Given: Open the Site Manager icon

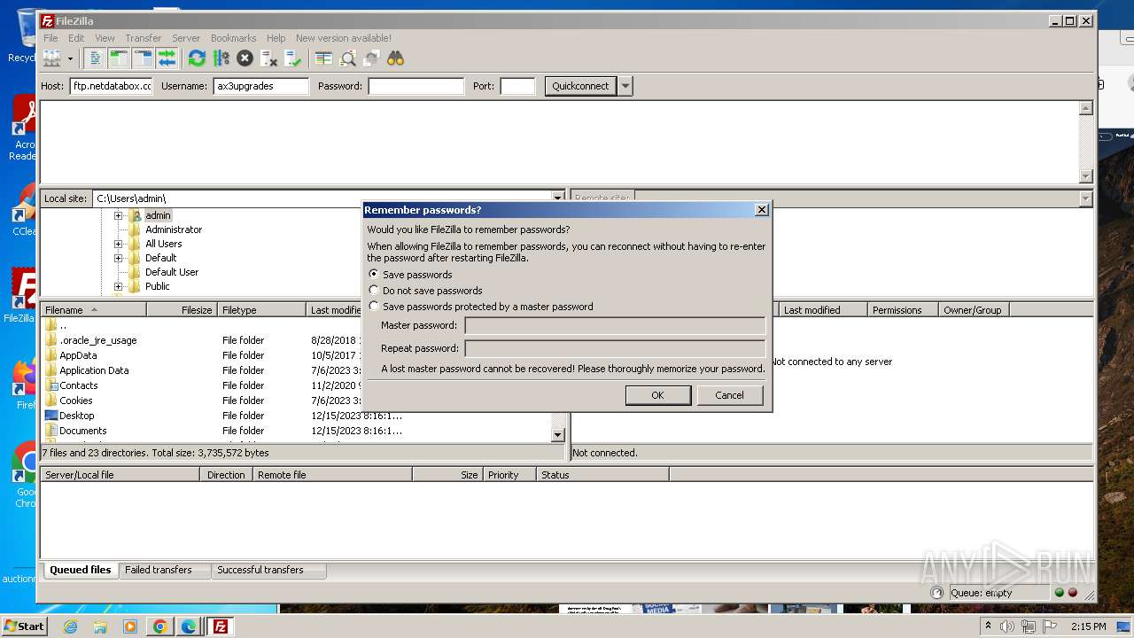Looking at the screenshot, I should [52, 58].
